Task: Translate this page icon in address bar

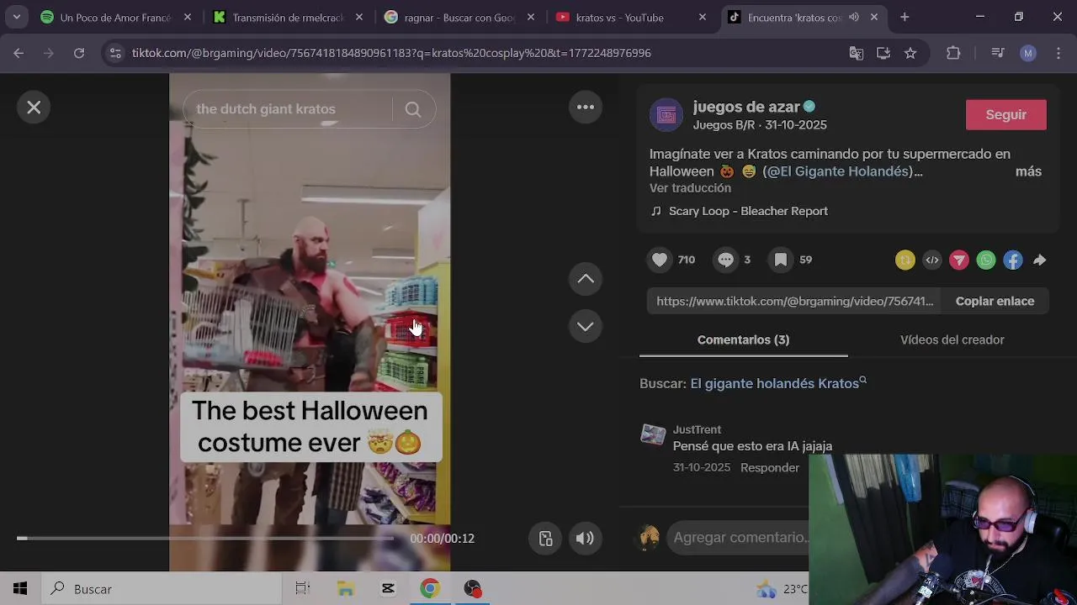Action: point(857,53)
